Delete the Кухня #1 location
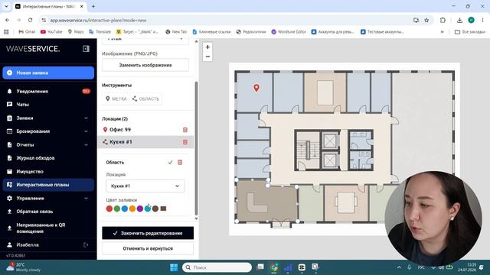This screenshot has width=490, height=275. point(185,142)
